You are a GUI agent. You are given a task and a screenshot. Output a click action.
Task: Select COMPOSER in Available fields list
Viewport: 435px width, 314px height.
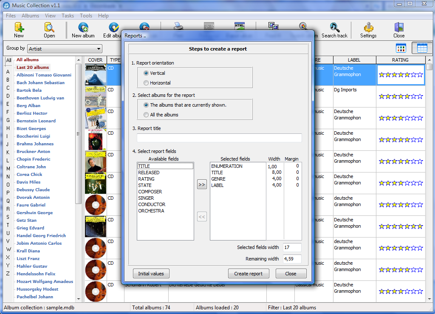pyautogui.click(x=150, y=192)
